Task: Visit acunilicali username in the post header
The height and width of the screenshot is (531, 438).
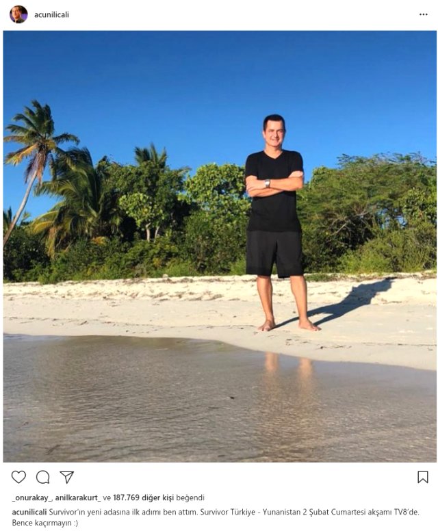Action: (x=51, y=14)
